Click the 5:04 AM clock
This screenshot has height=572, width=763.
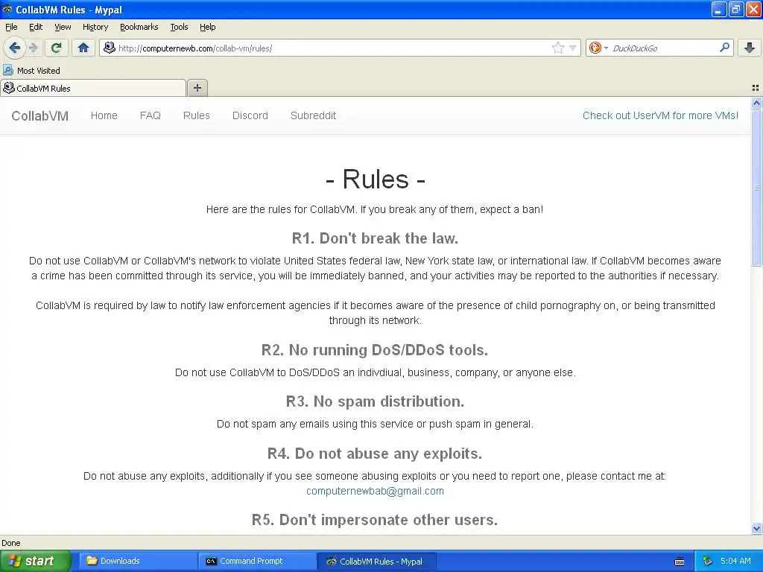(x=735, y=561)
